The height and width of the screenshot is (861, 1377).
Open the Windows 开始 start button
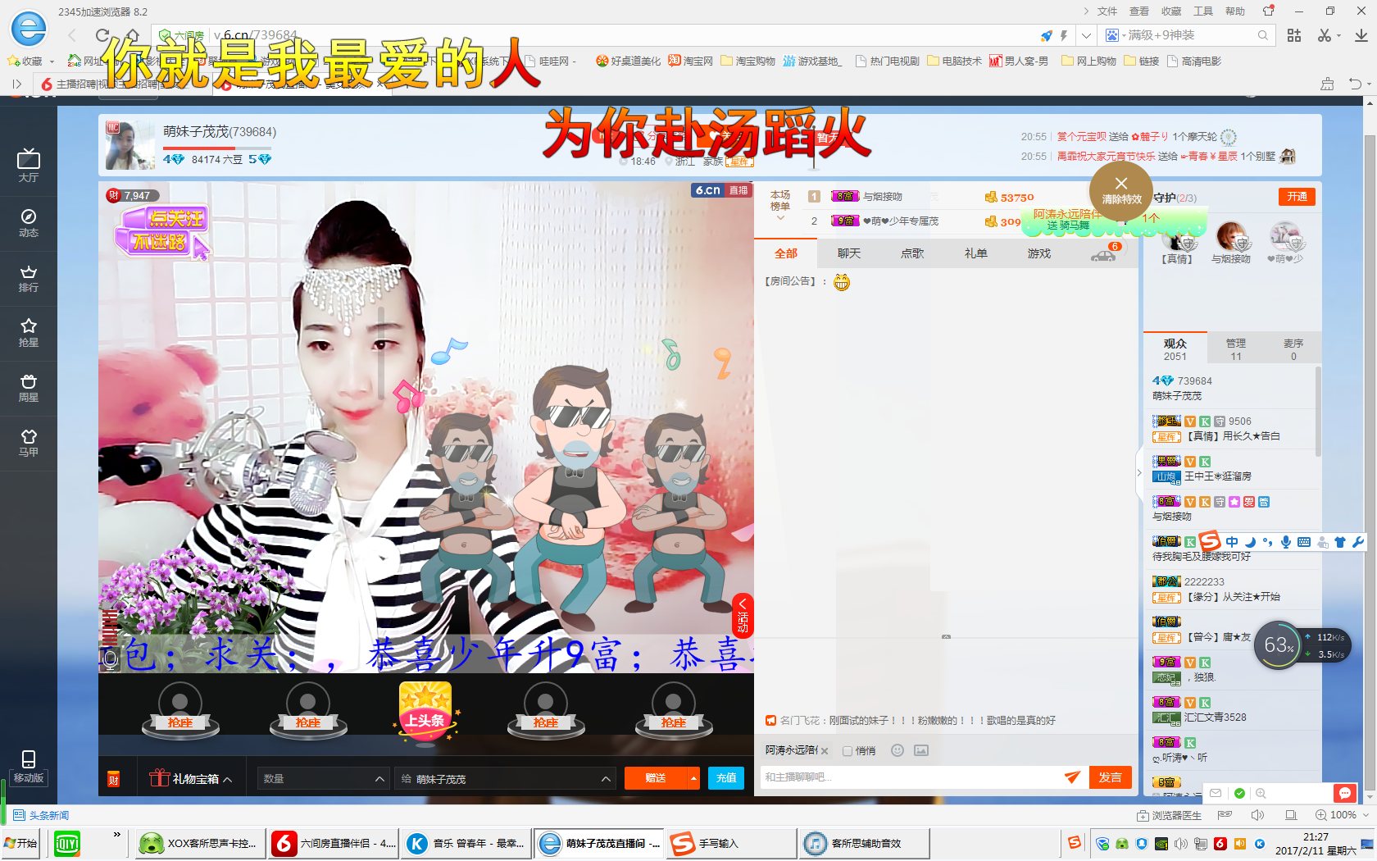point(20,843)
